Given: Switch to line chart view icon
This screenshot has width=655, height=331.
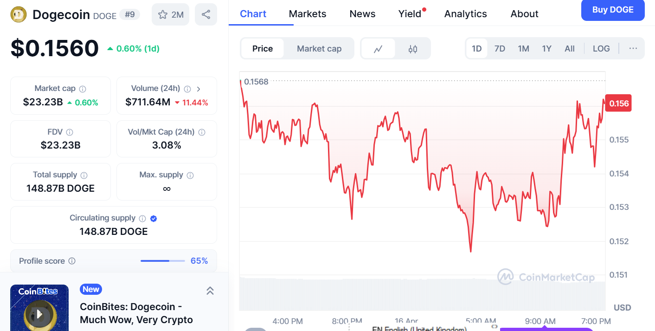Looking at the screenshot, I should point(378,49).
